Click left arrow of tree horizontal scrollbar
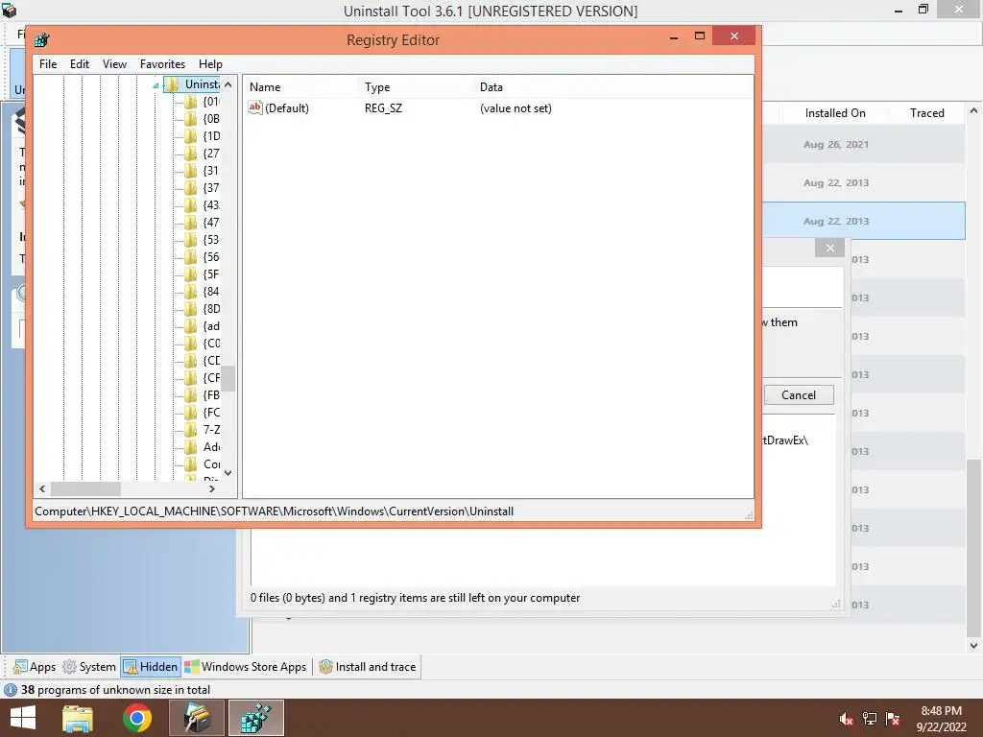 tap(42, 488)
